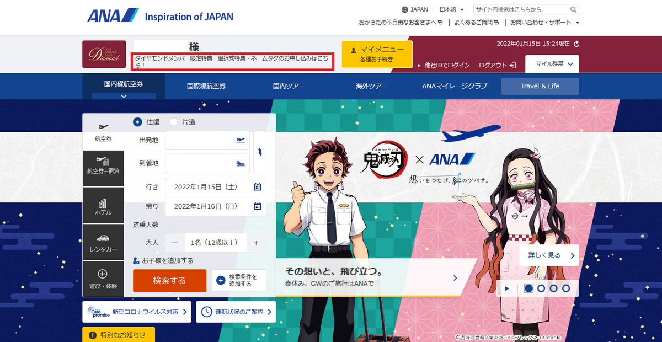The height and width of the screenshot is (342, 662).
Task: Select the first carousel slide dot
Action: [x=528, y=288]
